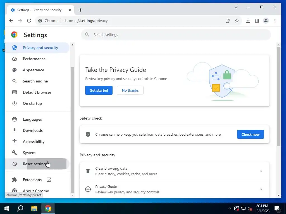Click the Safety check shield icon
The height and width of the screenshot is (214, 286).
[x=88, y=134]
